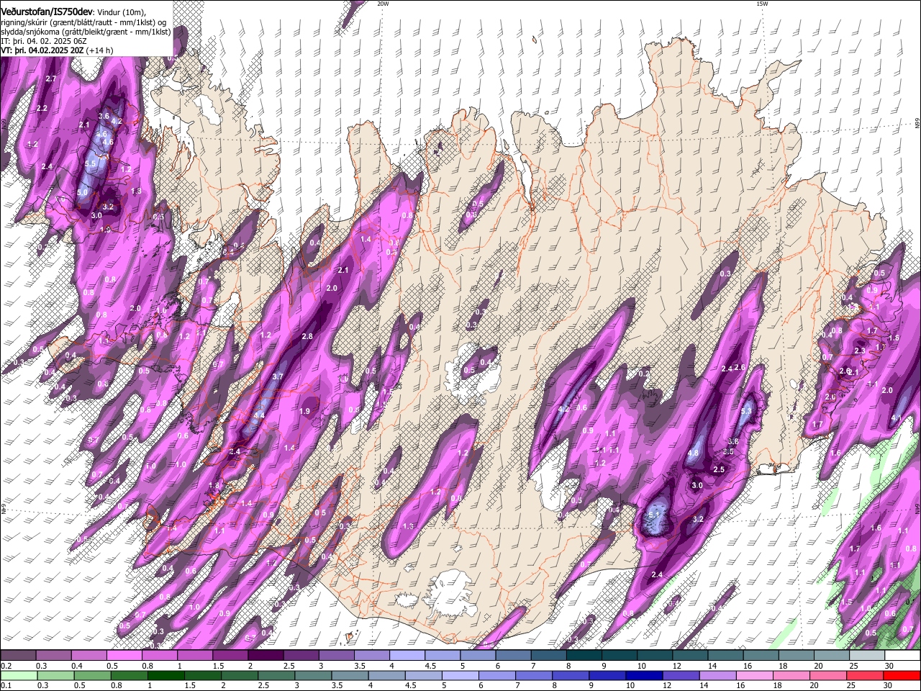
Task: Click the '2.3' value in the east
Action: pos(859,351)
